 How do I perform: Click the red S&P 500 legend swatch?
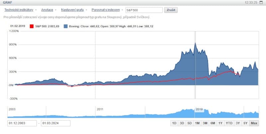(32, 26)
